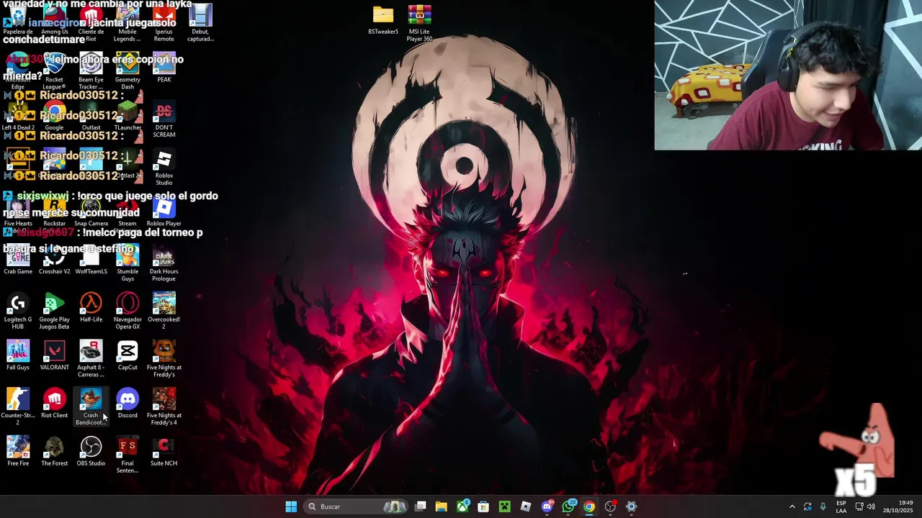Launch Half-Life from desktop
Screen dimensions: 922x518
click(91, 308)
